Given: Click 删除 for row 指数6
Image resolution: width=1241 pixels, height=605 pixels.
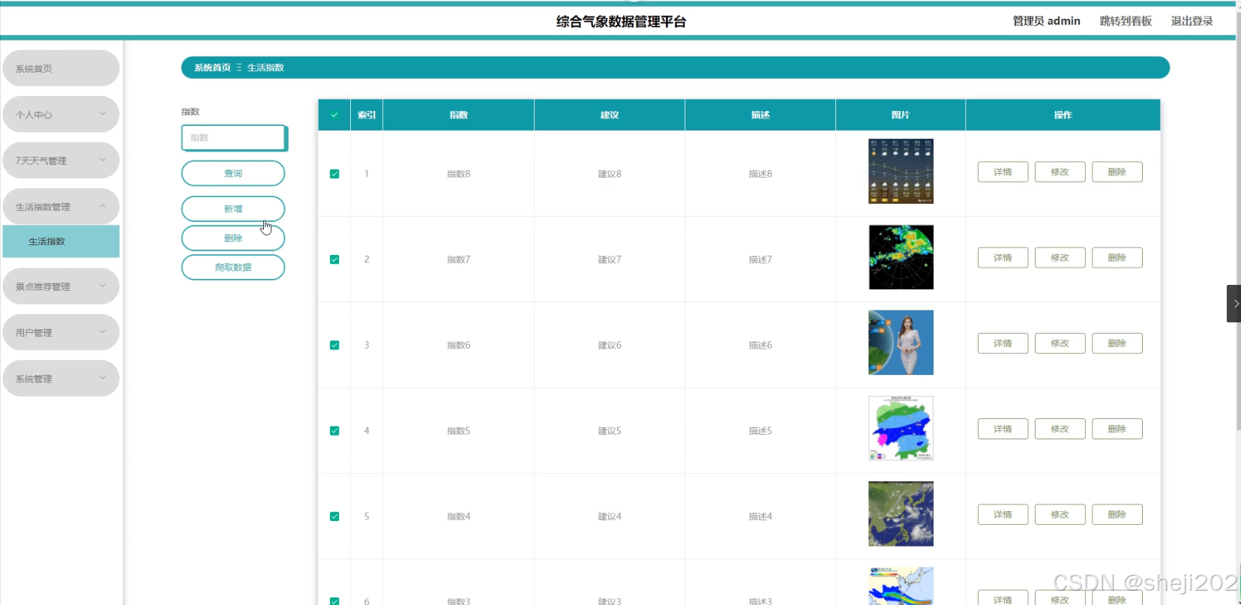Looking at the screenshot, I should 1117,343.
